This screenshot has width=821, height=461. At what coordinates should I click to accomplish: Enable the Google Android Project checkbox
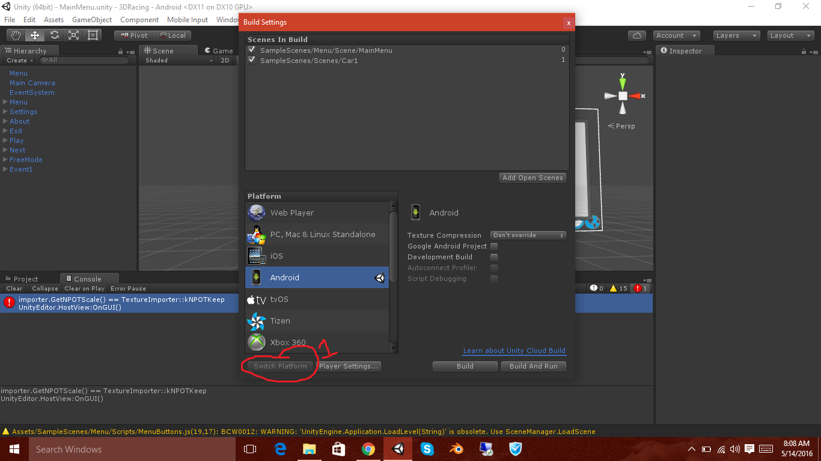(494, 246)
